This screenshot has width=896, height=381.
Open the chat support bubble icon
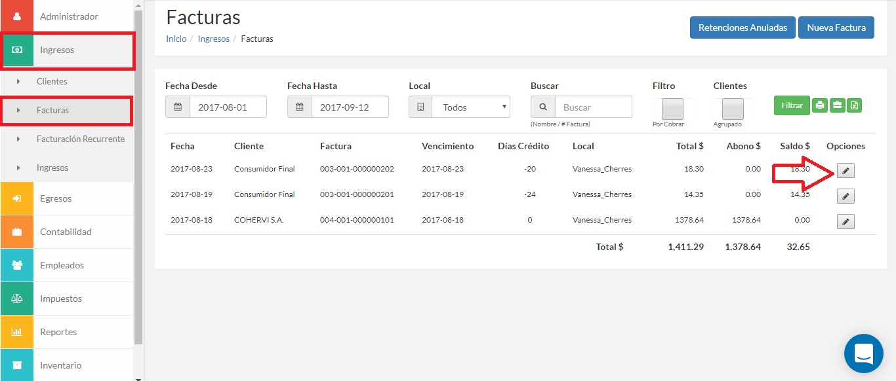pos(864,354)
